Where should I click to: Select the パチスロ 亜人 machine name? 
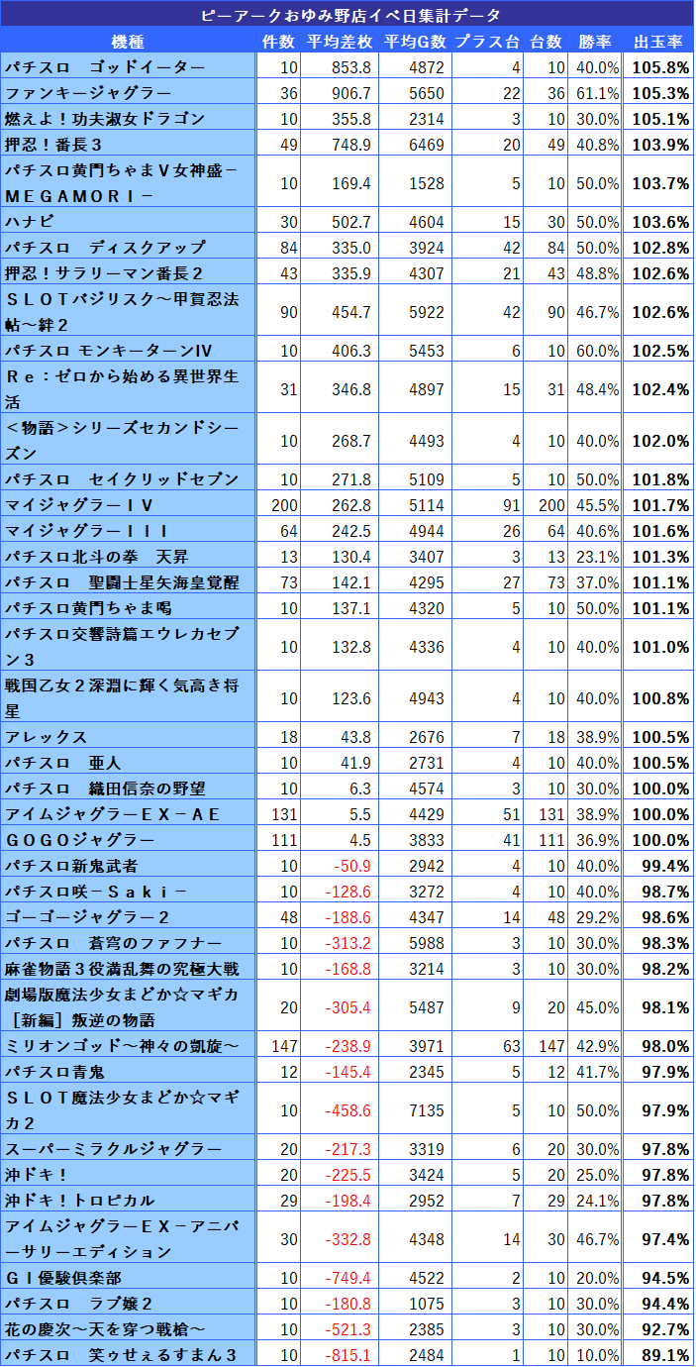pyautogui.click(x=62, y=763)
